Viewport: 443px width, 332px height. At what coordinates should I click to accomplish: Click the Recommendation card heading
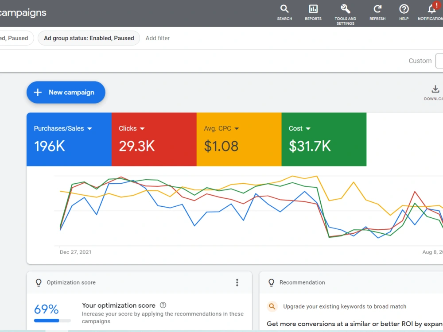pos(302,282)
